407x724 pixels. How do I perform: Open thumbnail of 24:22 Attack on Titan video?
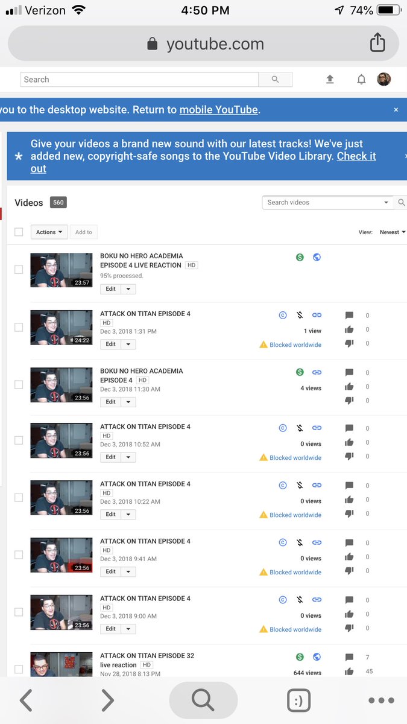pyautogui.click(x=62, y=328)
